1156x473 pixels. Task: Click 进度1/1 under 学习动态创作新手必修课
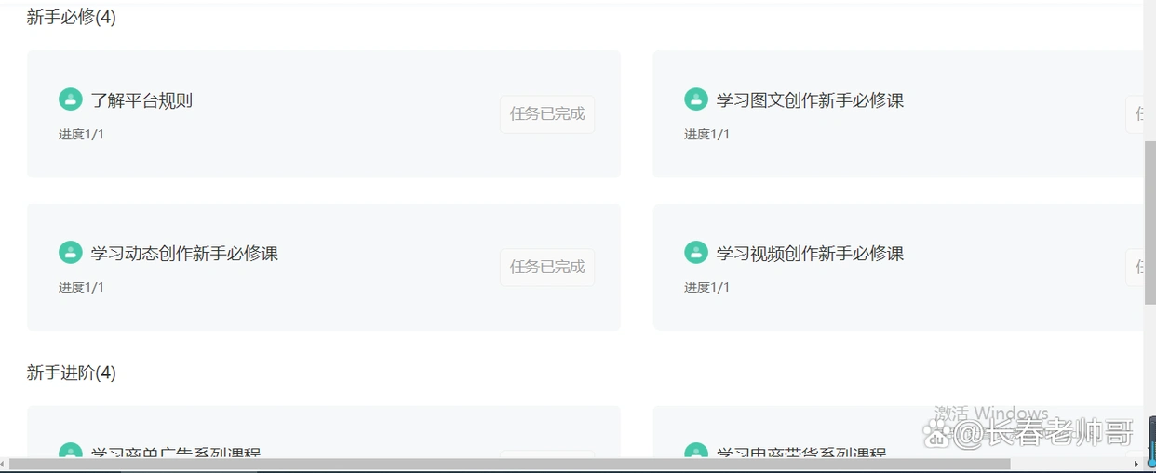pyautogui.click(x=81, y=287)
